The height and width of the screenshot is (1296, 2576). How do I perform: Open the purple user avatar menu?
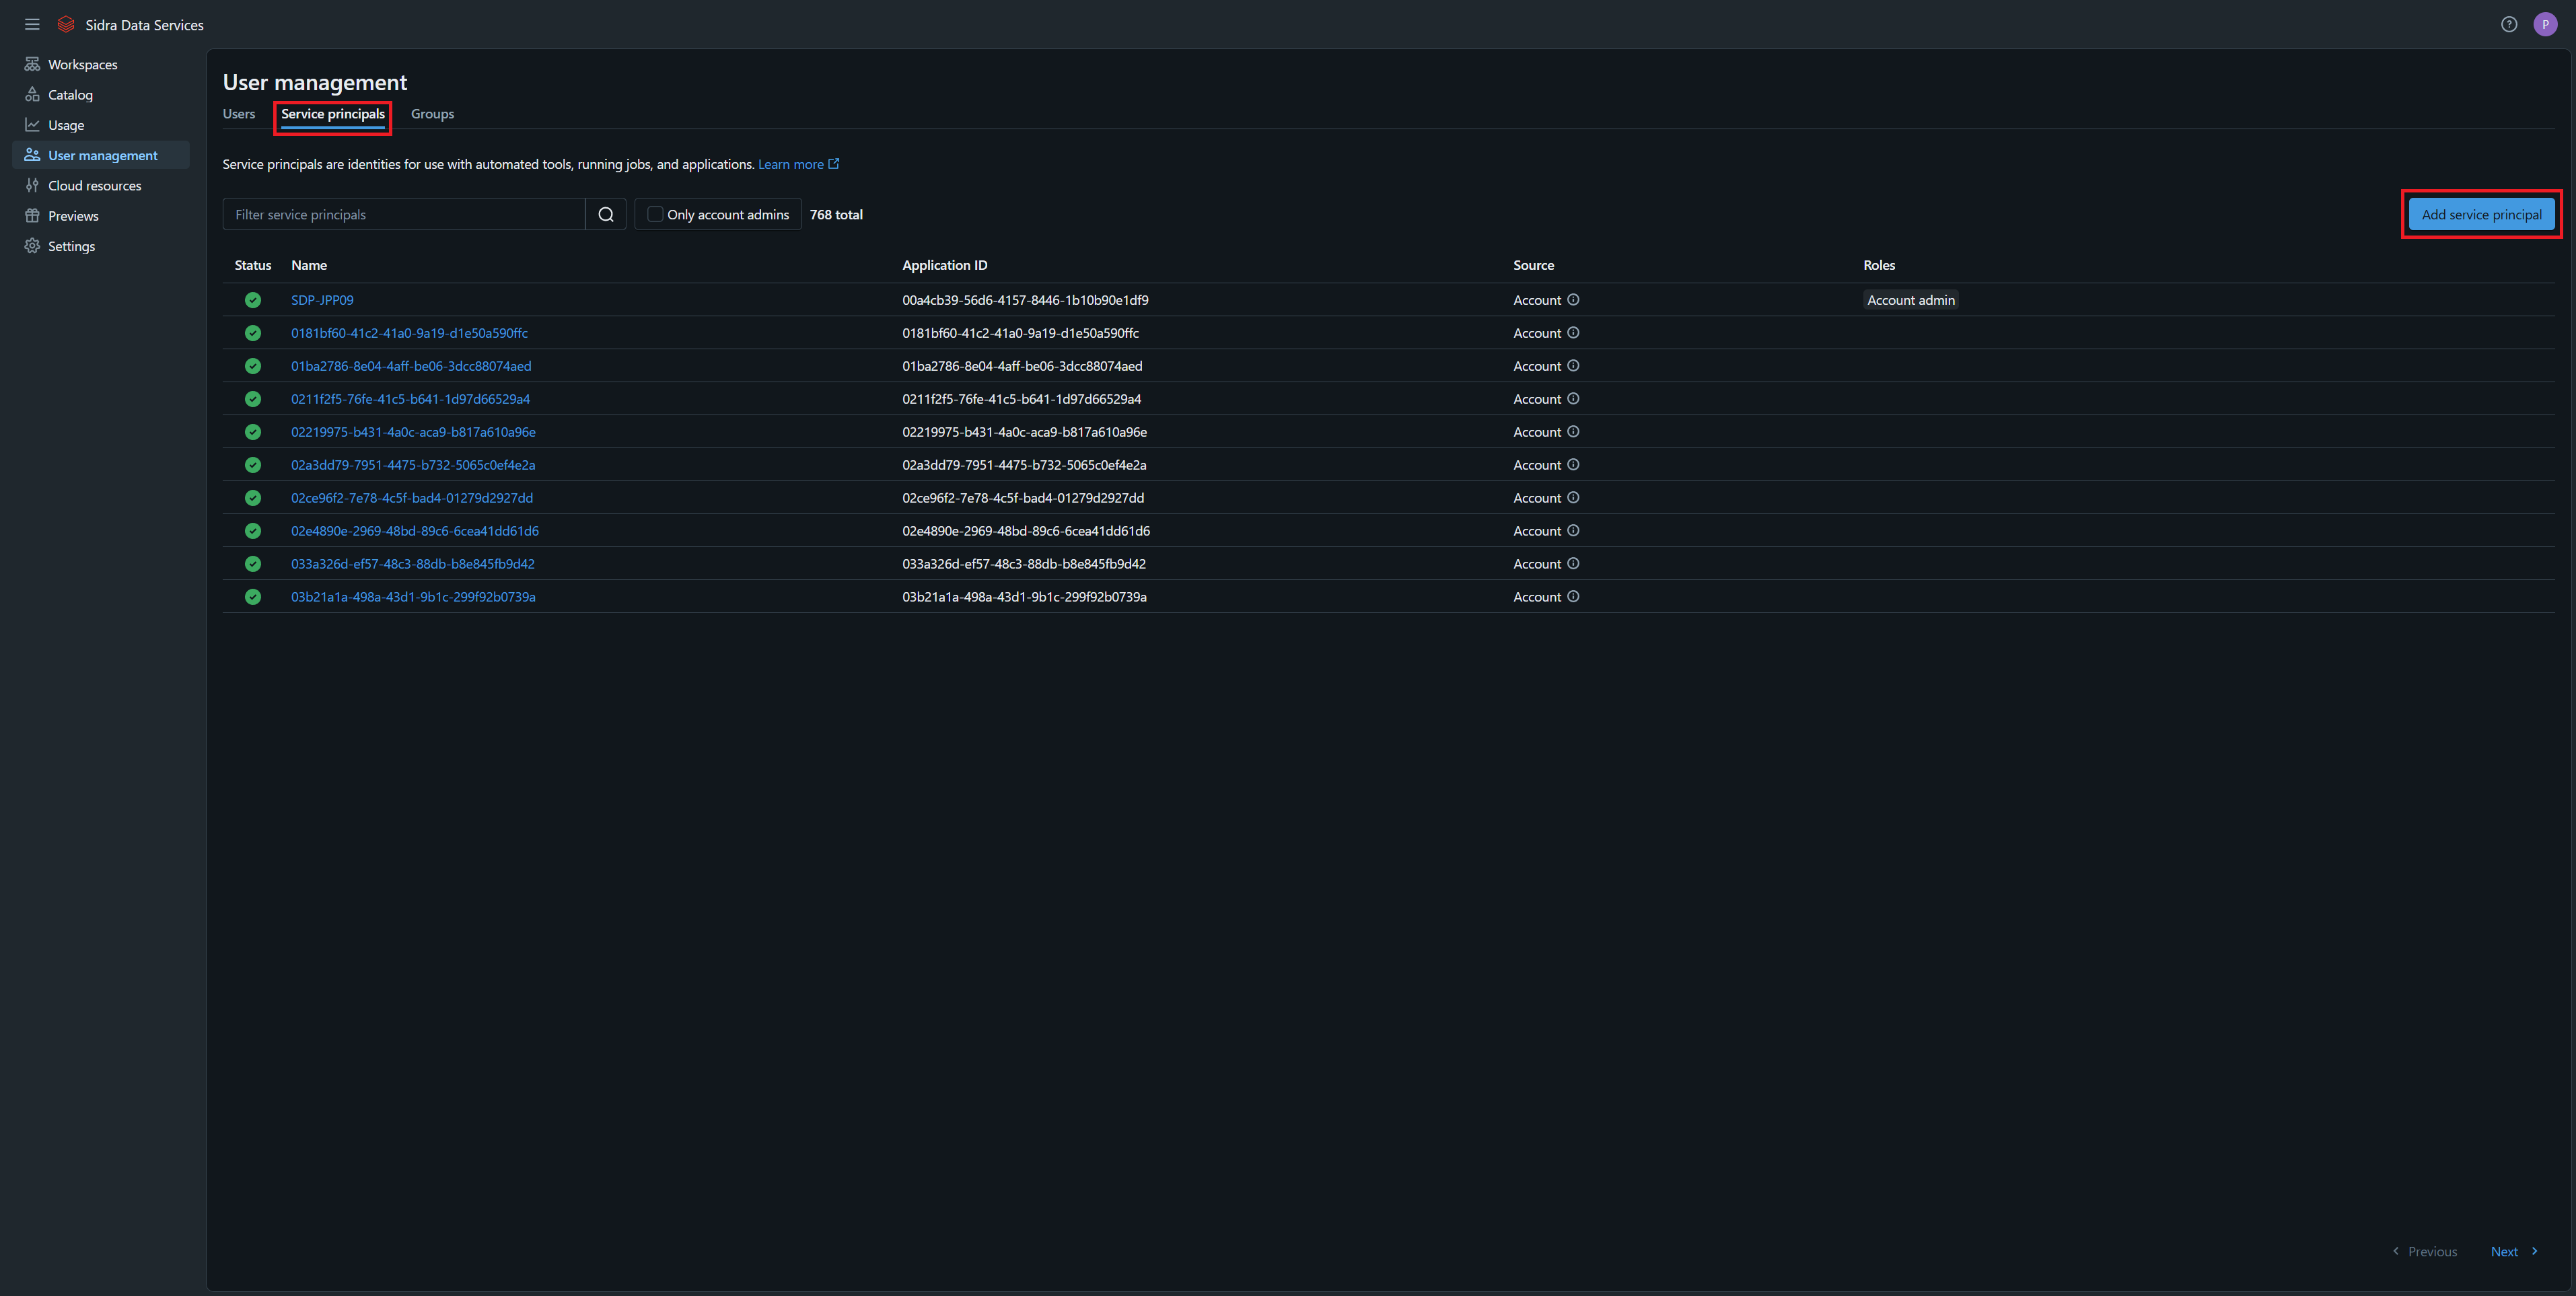click(2545, 24)
